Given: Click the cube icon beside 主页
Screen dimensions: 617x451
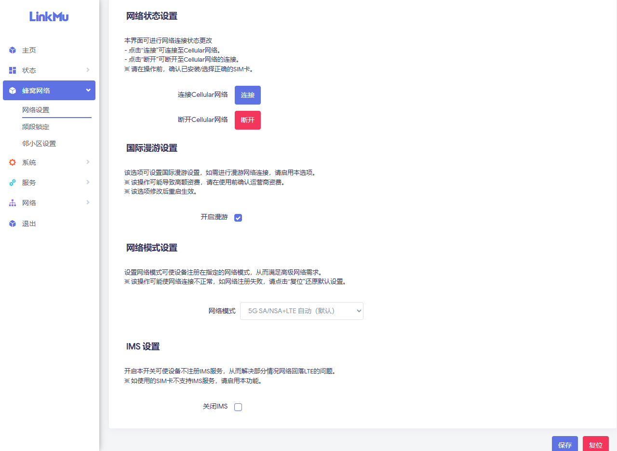Looking at the screenshot, I should pos(13,50).
